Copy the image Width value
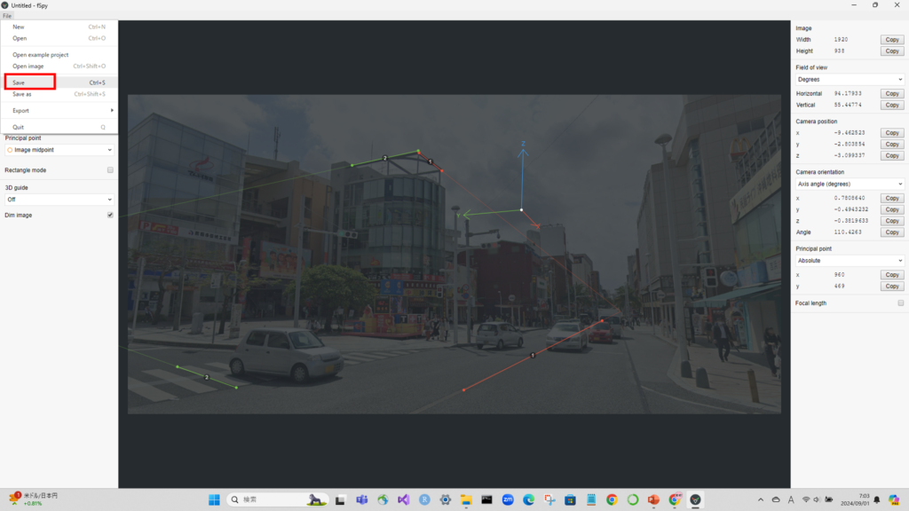 click(891, 40)
